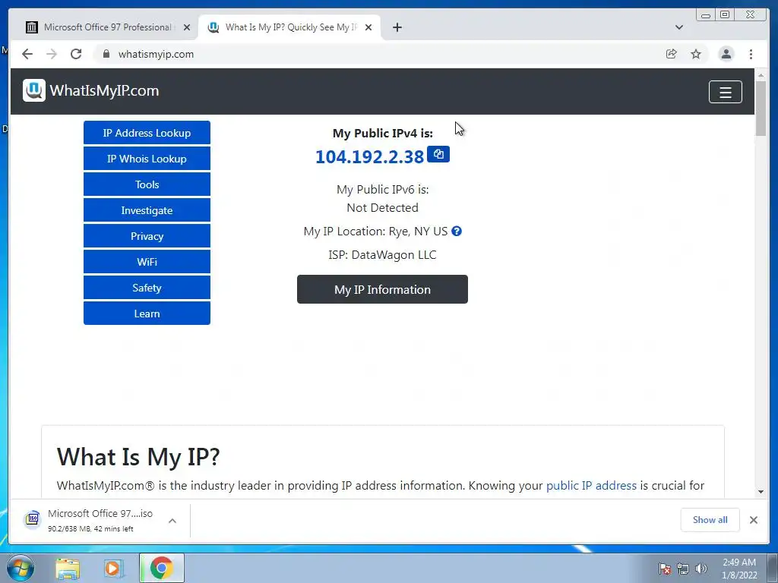Select the What Is My IP tab
778x583 pixels.
[x=289, y=27]
